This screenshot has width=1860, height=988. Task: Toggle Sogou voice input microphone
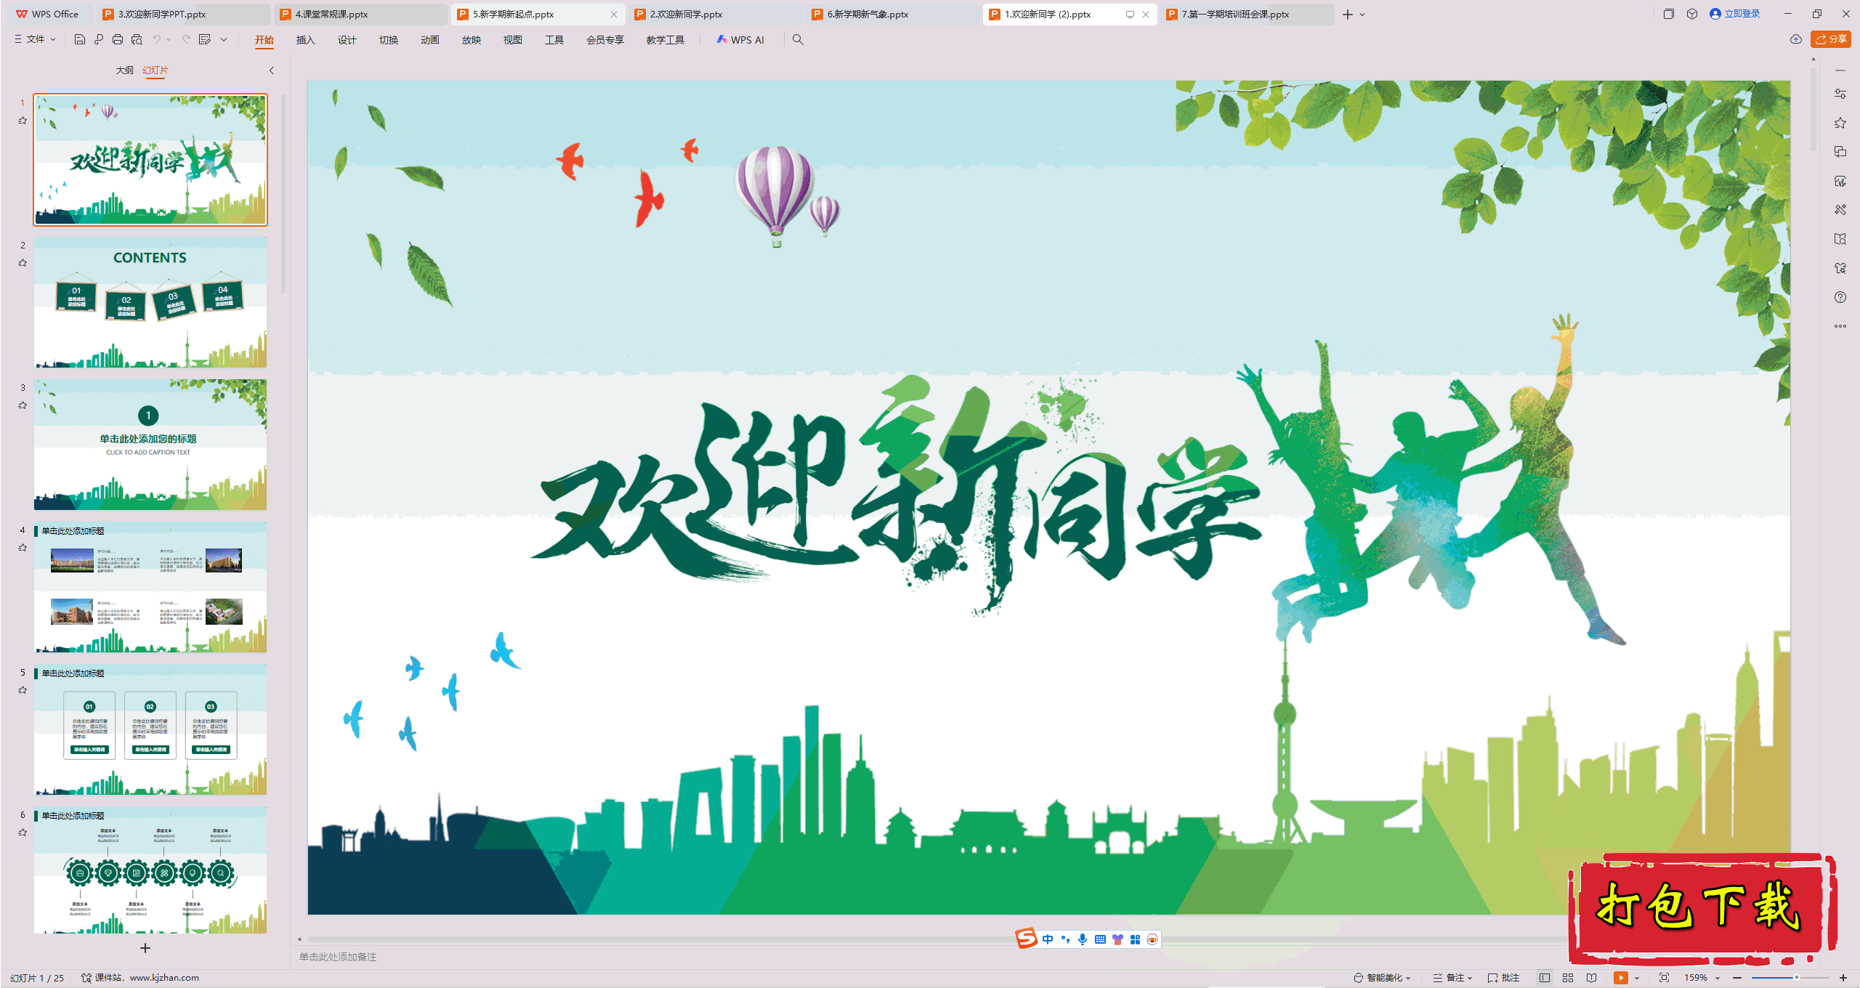(1083, 939)
